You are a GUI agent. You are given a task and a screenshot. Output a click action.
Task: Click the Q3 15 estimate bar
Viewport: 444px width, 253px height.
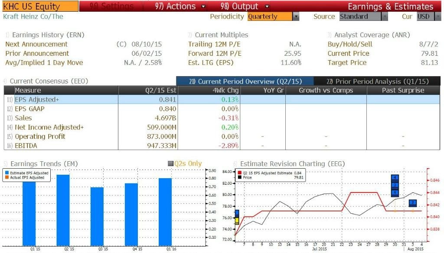97,216
